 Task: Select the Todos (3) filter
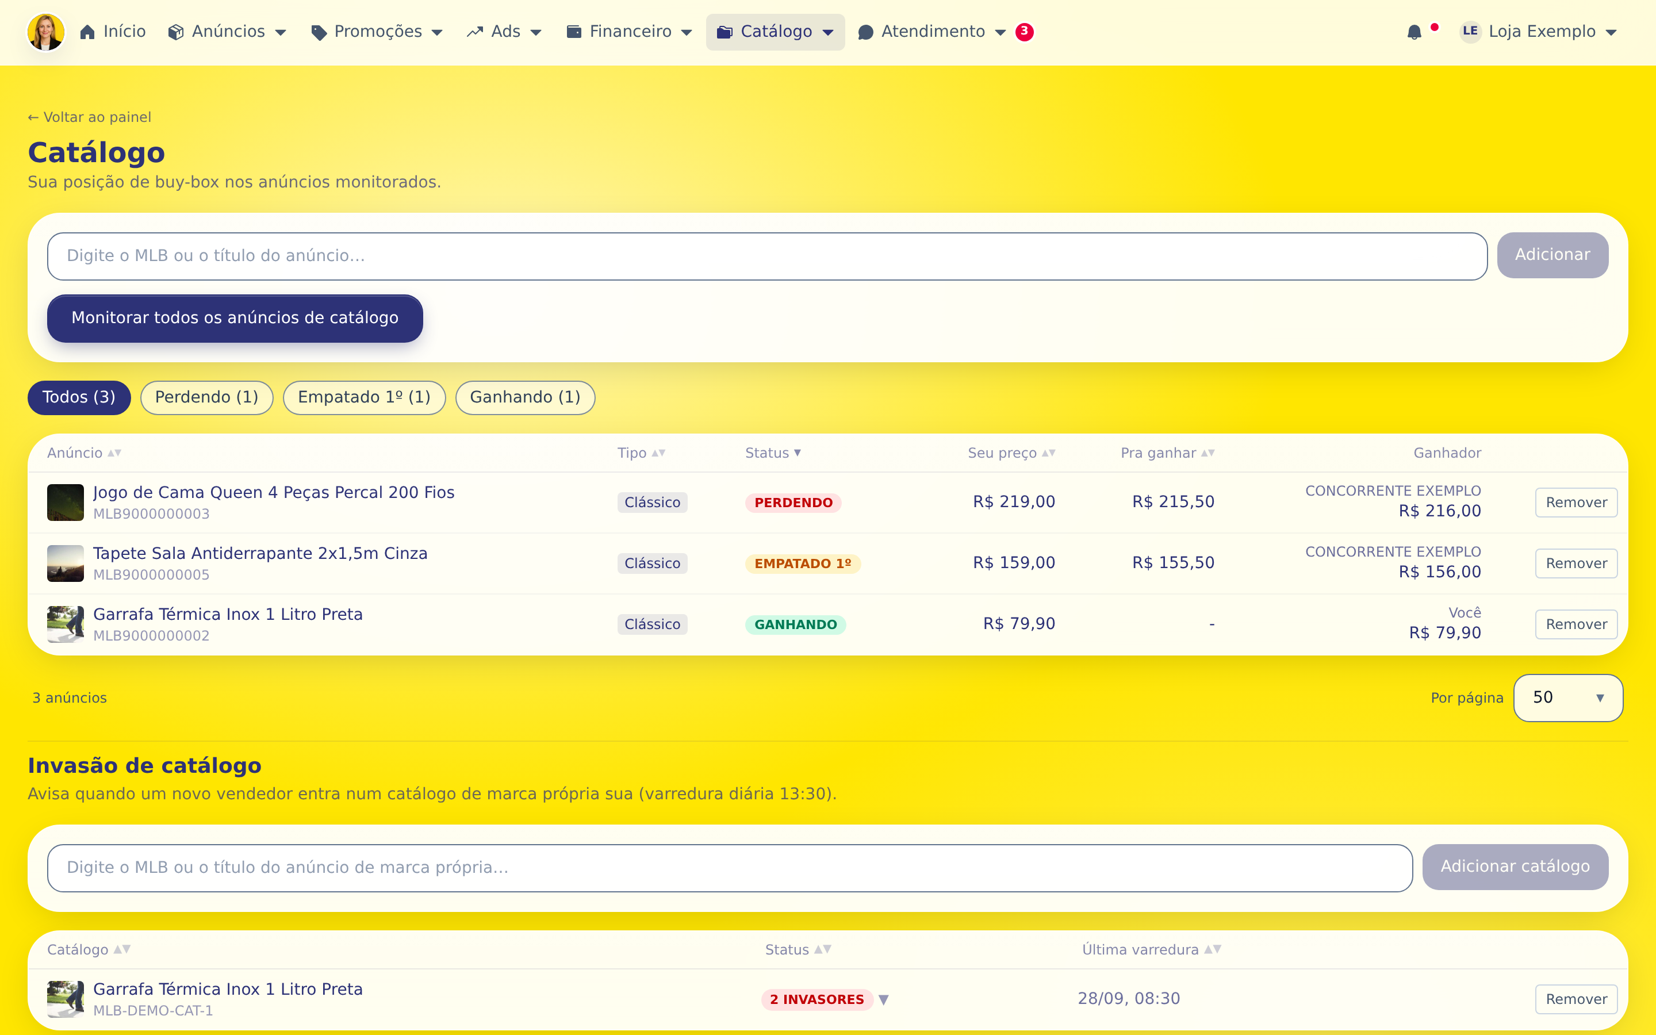[79, 398]
